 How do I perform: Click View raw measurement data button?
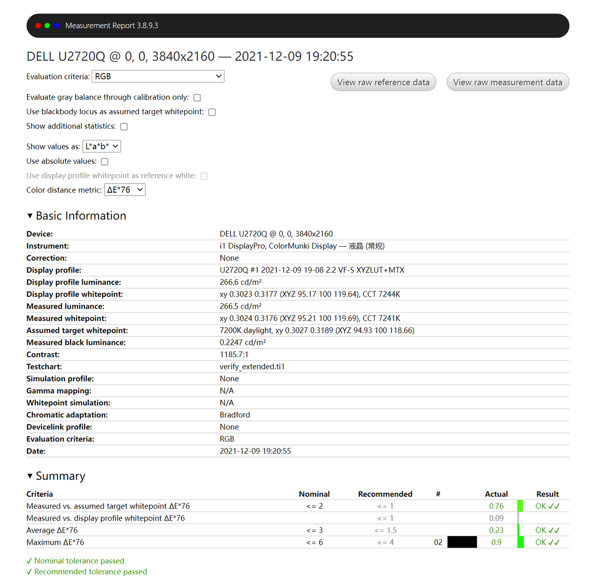click(508, 83)
